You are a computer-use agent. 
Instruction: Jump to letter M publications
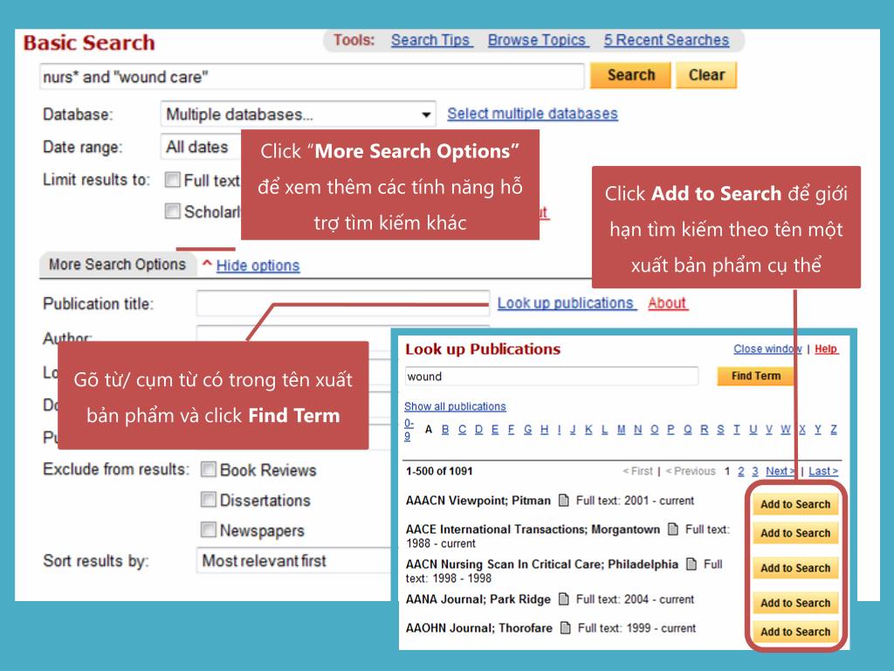click(621, 430)
